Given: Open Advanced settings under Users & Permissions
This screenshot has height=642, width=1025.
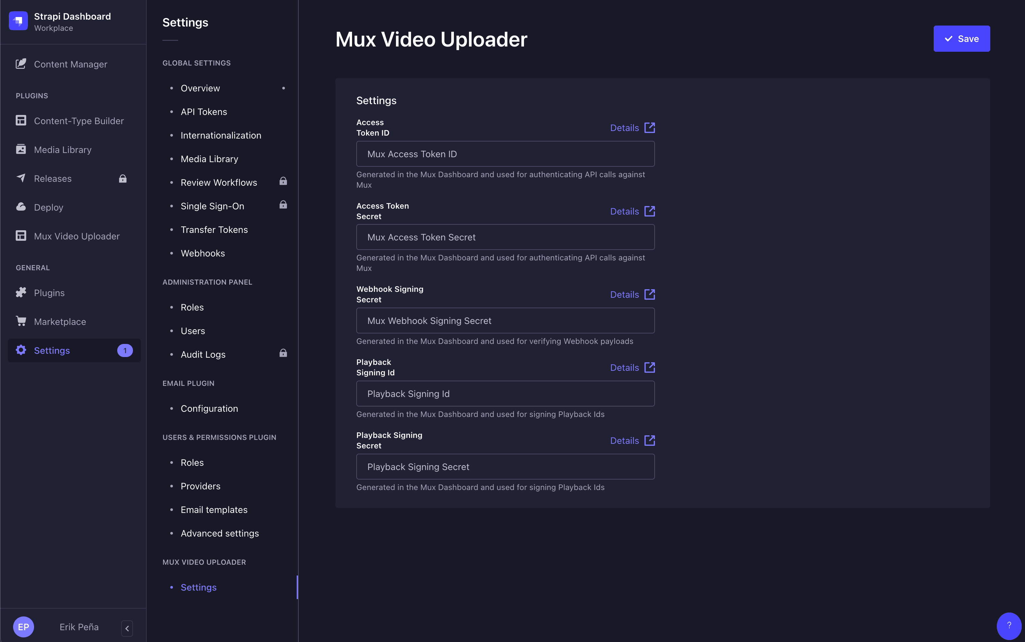Looking at the screenshot, I should point(219,533).
